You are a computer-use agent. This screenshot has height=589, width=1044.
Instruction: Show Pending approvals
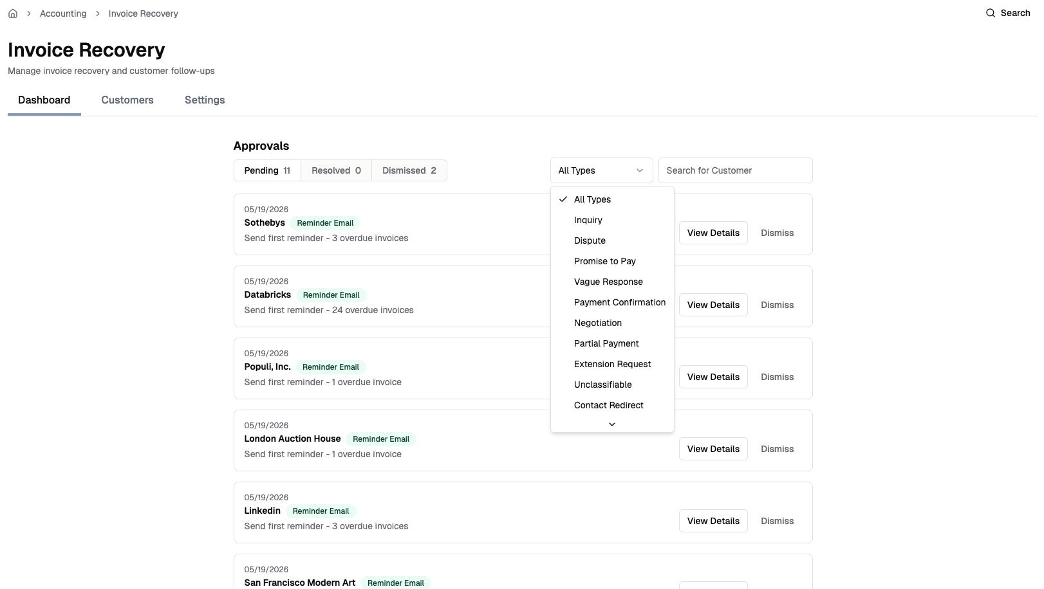(267, 170)
